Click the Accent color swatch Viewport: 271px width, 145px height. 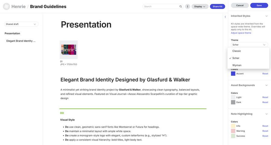point(233,73)
